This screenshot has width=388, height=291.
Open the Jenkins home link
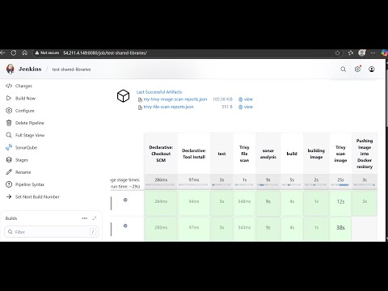coord(30,70)
